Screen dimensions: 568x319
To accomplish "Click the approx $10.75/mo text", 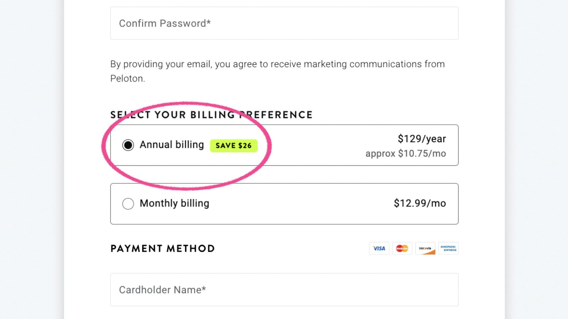I will (406, 154).
